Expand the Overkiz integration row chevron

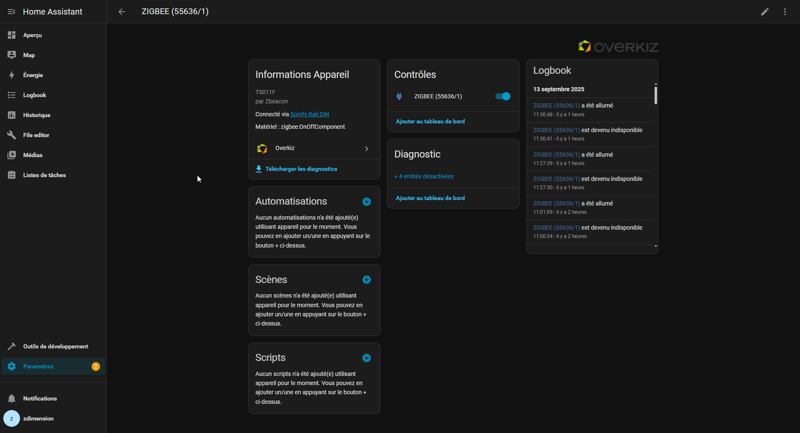[366, 148]
